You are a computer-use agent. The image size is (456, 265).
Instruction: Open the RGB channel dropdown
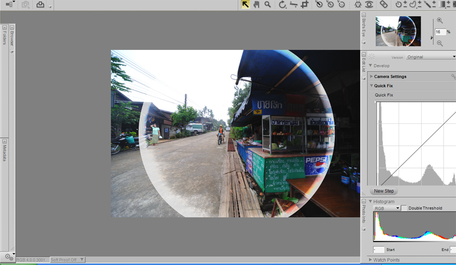click(387, 208)
